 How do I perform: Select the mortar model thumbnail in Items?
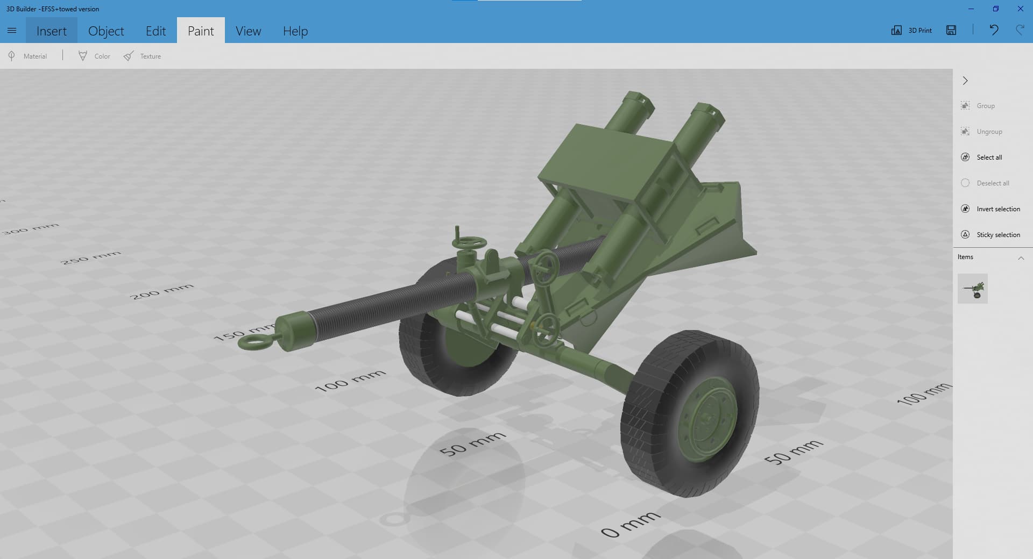pos(973,289)
